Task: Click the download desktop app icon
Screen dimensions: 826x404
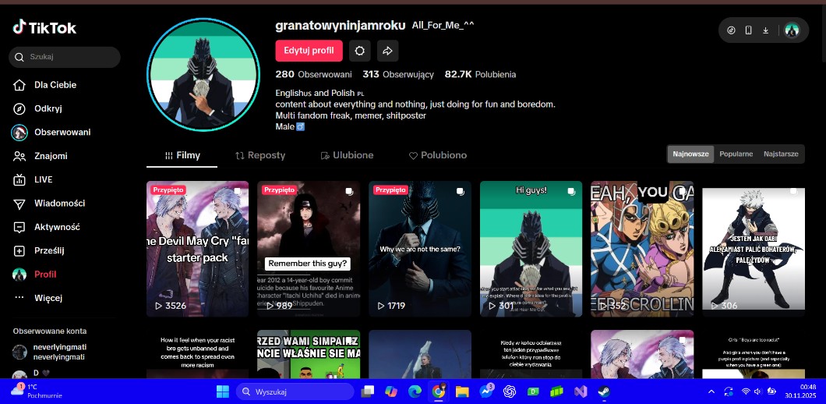Action: point(765,30)
